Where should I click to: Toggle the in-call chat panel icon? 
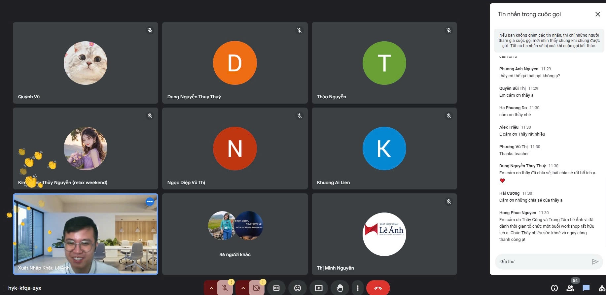pyautogui.click(x=586, y=288)
